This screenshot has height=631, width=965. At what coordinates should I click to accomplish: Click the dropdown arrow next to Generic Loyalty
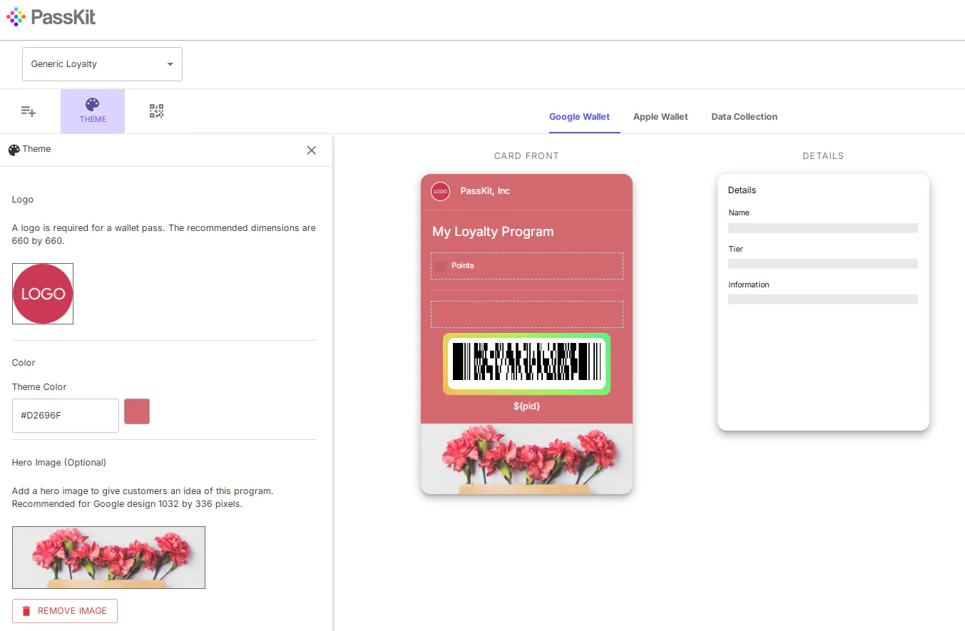coord(170,64)
